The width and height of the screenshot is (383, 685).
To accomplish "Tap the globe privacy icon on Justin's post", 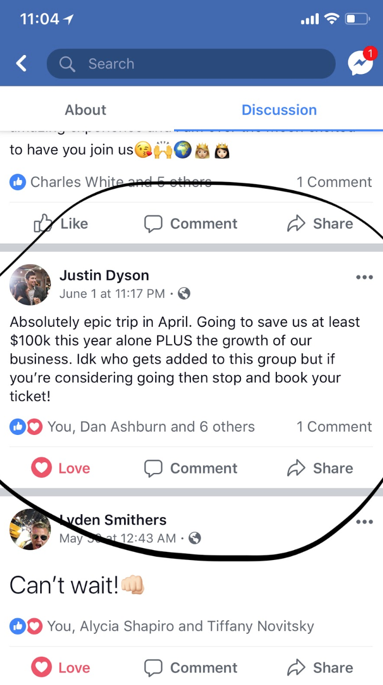I will pyautogui.click(x=184, y=294).
